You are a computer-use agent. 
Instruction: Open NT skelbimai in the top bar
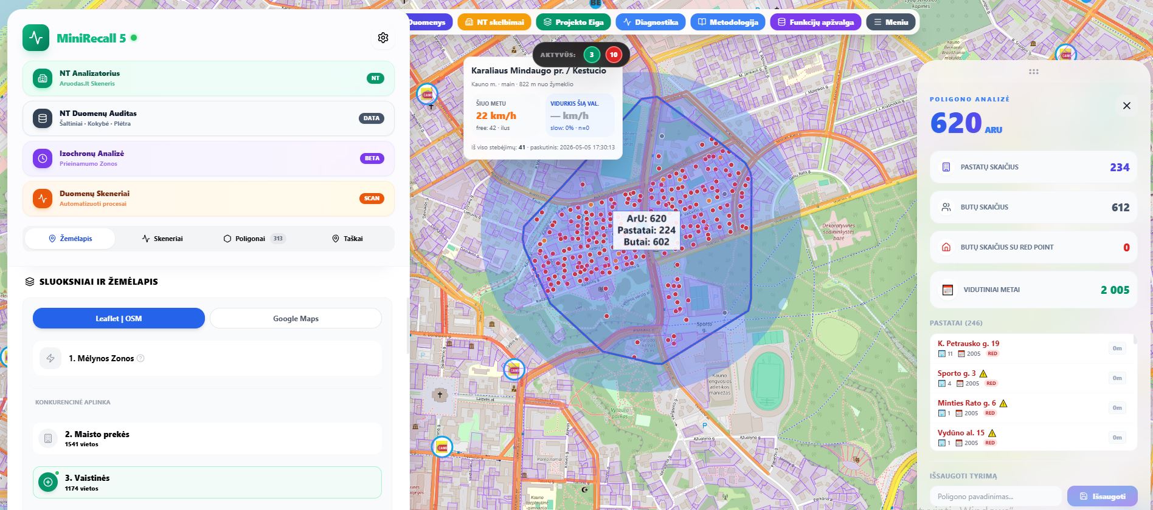pyautogui.click(x=494, y=22)
